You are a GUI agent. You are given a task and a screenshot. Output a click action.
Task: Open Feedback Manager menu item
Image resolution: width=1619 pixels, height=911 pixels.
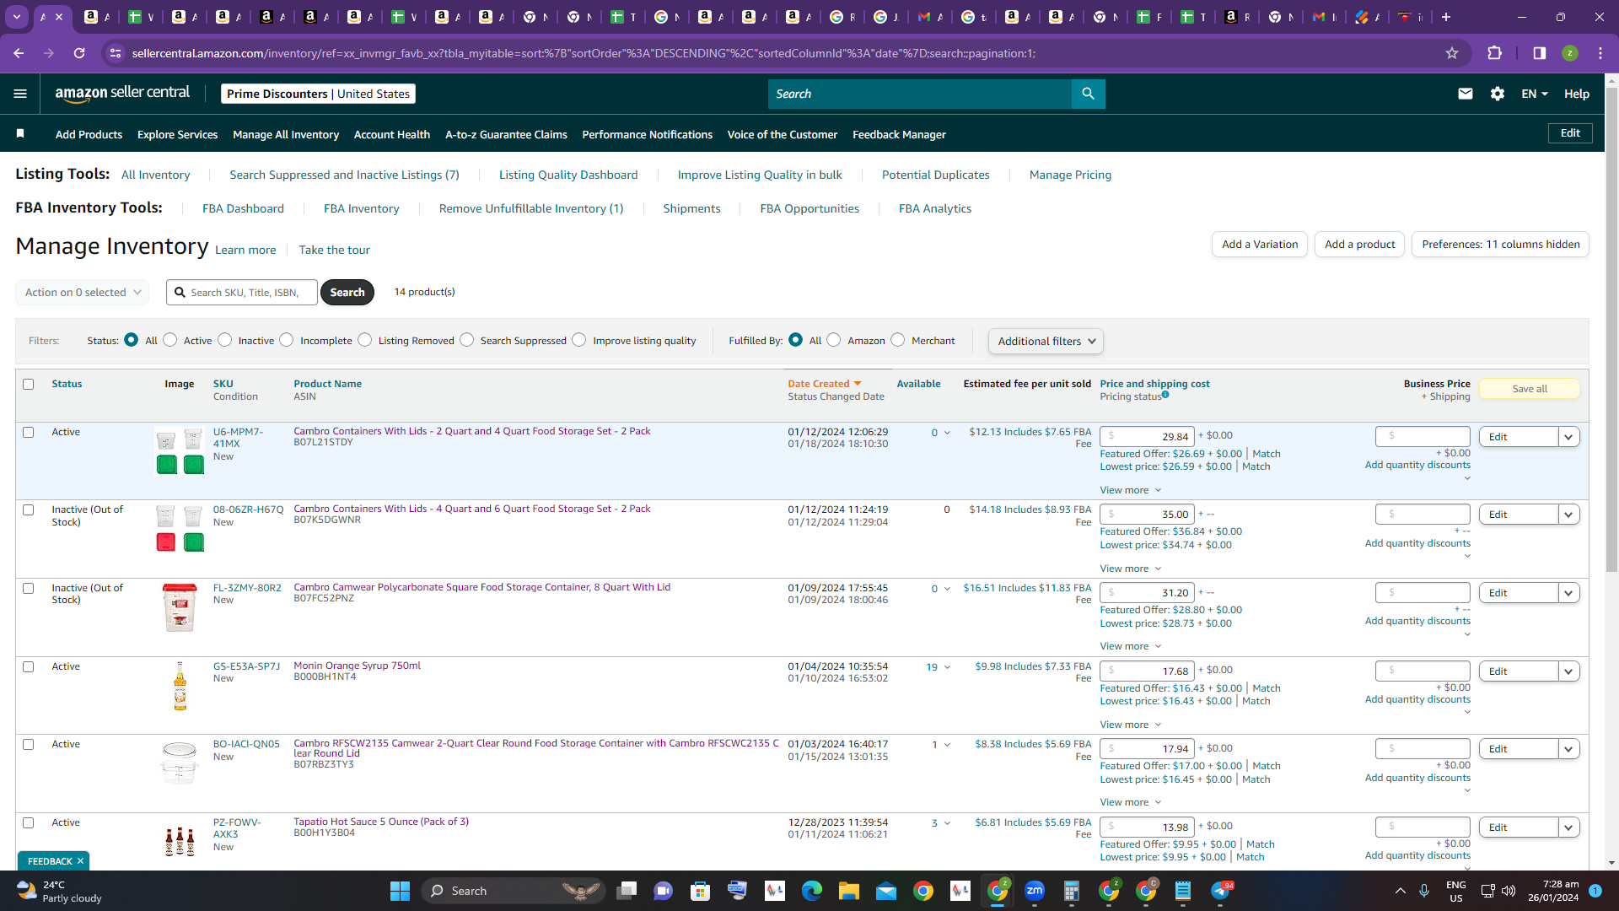[899, 134]
